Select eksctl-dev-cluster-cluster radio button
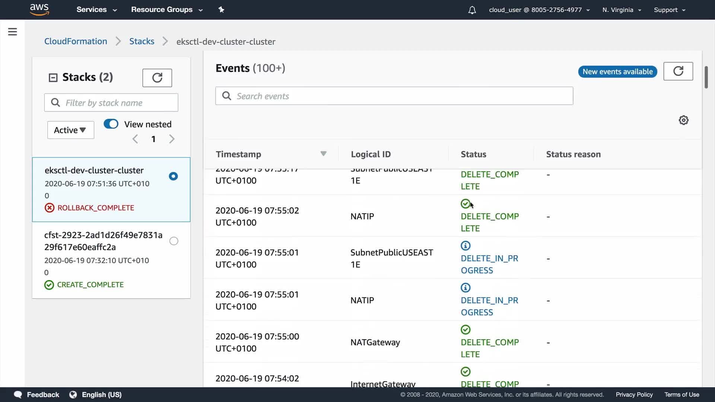715x402 pixels. [173, 176]
